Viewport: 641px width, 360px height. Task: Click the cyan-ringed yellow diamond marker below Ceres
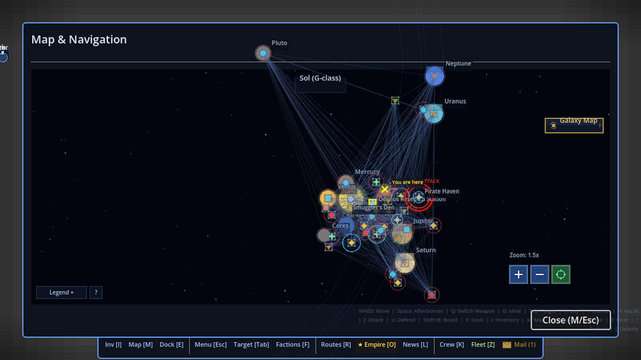pyautogui.click(x=351, y=243)
